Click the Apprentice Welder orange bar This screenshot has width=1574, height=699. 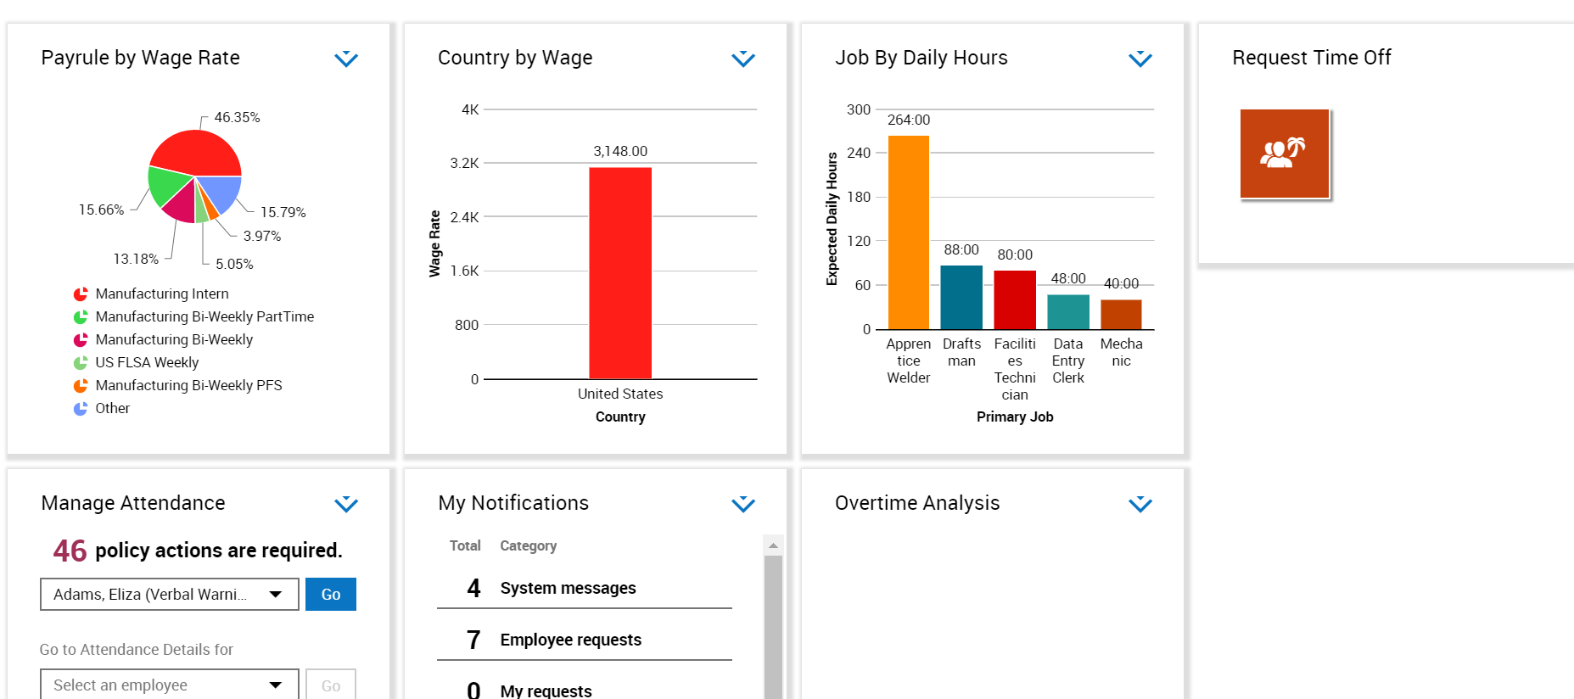pos(909,232)
